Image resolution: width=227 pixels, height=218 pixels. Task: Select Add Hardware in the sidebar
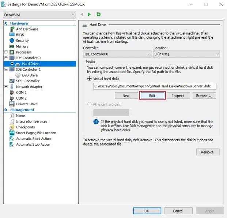tap(27, 29)
